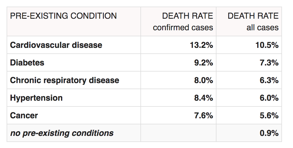
Task: Click the 10.5% cardiovascular all cases value
Action: 267,45
